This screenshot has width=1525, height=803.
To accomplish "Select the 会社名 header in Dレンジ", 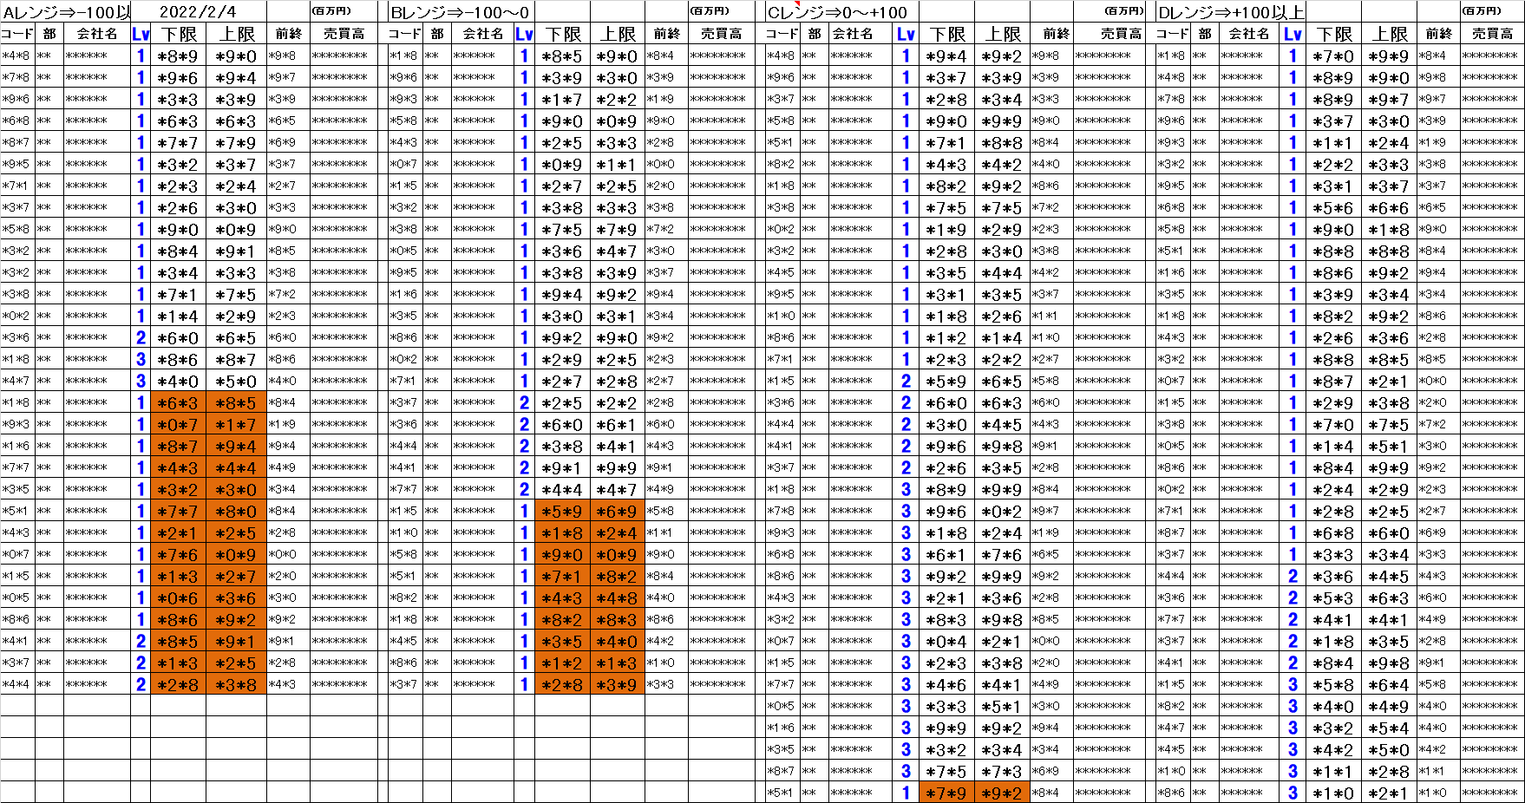I will pos(1249,34).
